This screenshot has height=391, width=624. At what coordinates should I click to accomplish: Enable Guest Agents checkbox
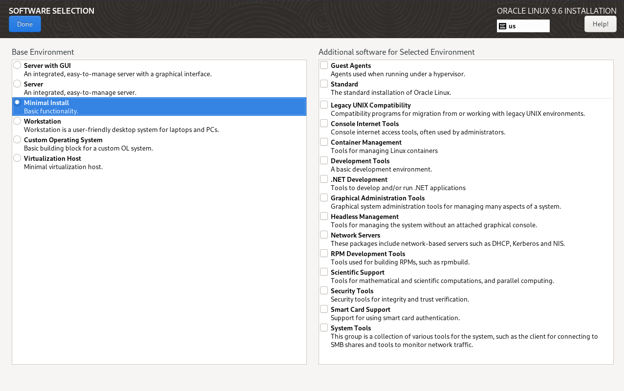point(324,65)
